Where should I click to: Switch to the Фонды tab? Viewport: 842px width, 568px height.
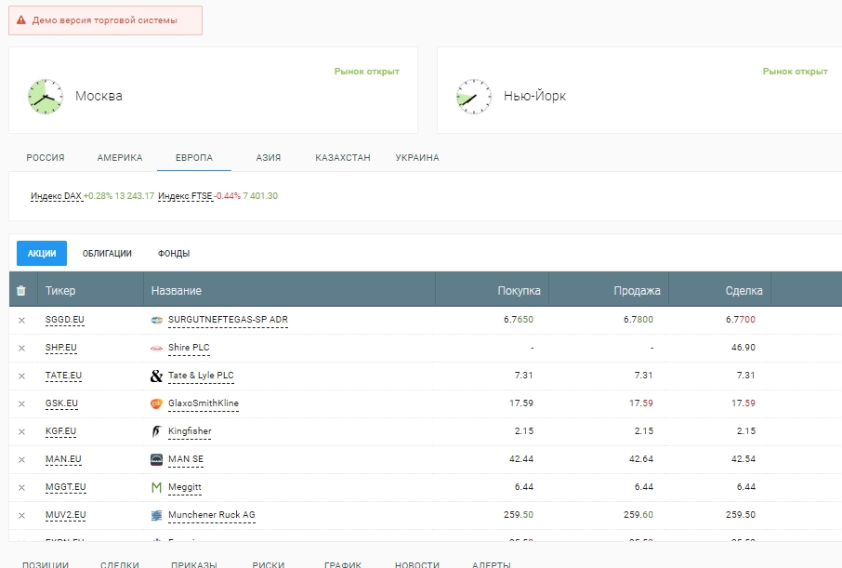[x=174, y=254]
